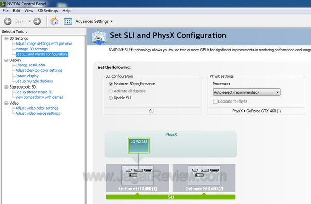Viewport: 311px width, 204px height.
Task: Click the PhysX GeForce GTX 460 (1) status text
Action: point(257,111)
